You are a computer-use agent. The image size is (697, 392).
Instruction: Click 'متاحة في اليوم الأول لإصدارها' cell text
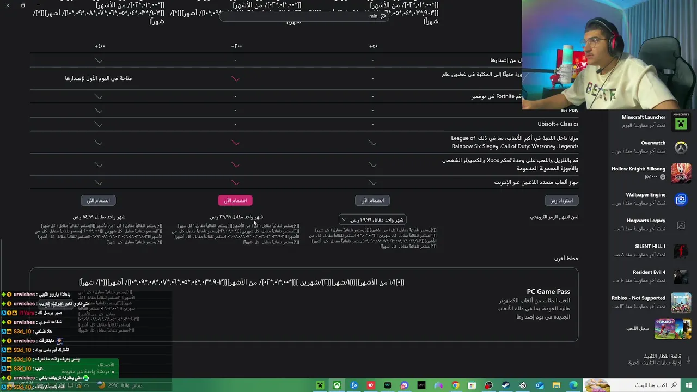[x=99, y=78]
